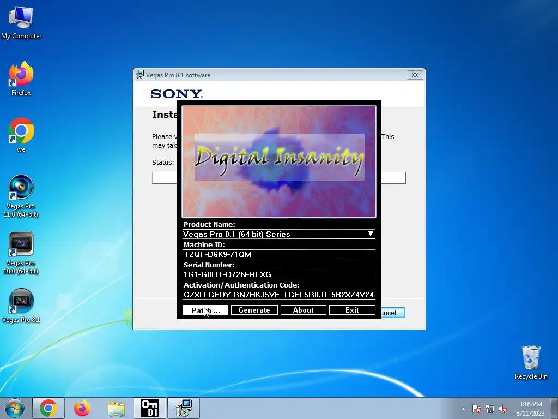Open the clock showing 3:16 PM

(x=530, y=409)
